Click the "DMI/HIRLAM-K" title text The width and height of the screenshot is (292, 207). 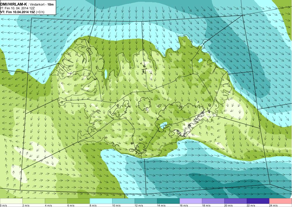[14, 4]
